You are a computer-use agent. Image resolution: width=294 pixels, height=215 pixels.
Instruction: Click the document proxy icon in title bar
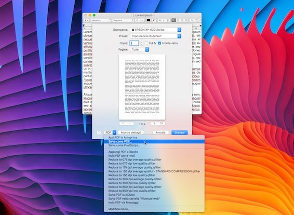tap(133, 15)
